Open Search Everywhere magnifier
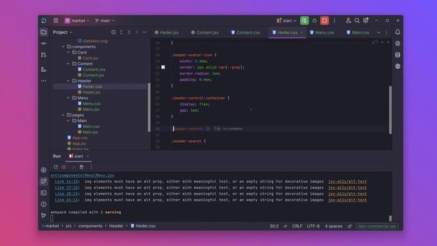 coord(356,20)
